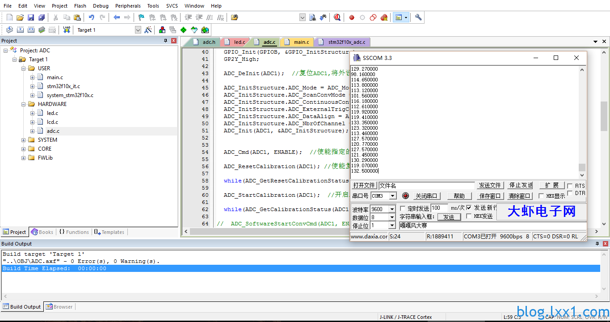
Task: Select stm32f10x_it.c in project tree
Action: pyautogui.click(x=63, y=86)
